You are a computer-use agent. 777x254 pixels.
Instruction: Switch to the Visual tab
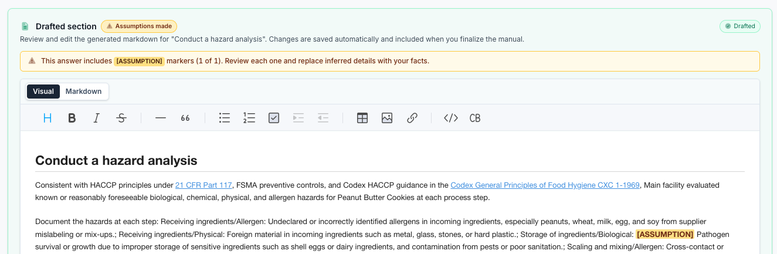(43, 92)
